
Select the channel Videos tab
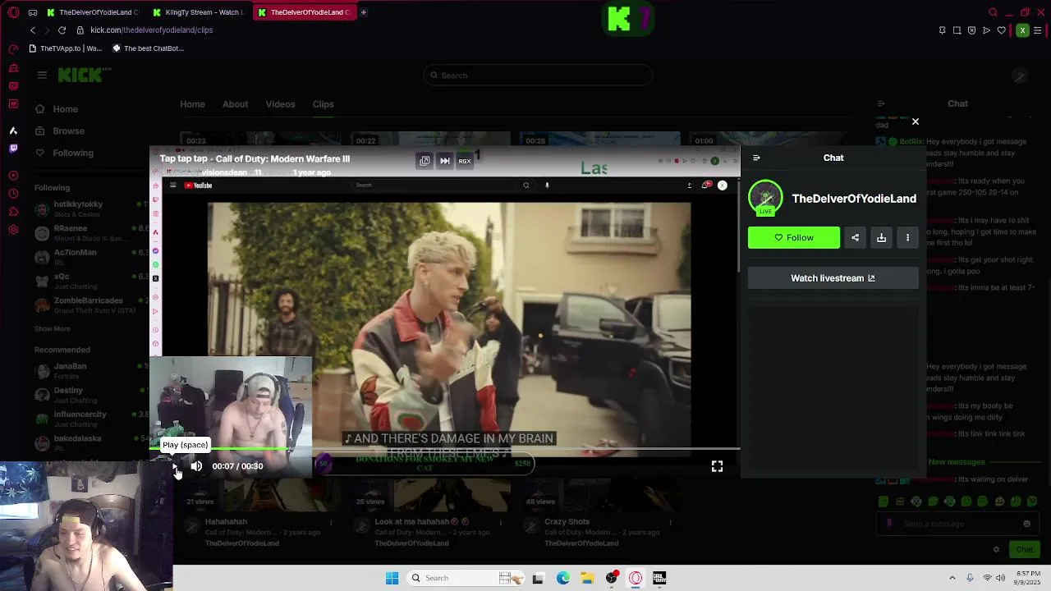pos(280,104)
